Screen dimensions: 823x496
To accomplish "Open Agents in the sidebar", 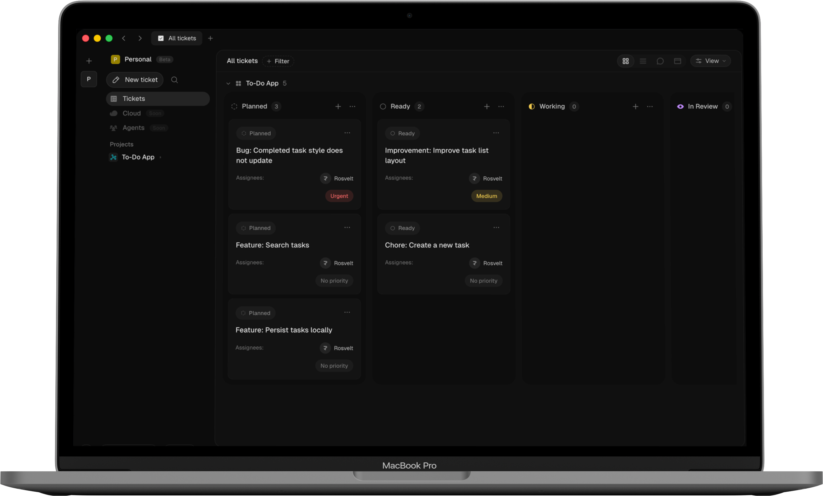I will tap(133, 128).
